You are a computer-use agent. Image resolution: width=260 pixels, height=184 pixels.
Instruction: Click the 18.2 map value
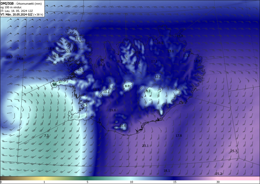pyautogui.click(x=119, y=62)
